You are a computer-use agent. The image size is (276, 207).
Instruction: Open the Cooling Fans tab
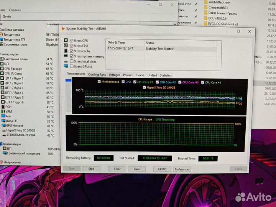click(97, 75)
